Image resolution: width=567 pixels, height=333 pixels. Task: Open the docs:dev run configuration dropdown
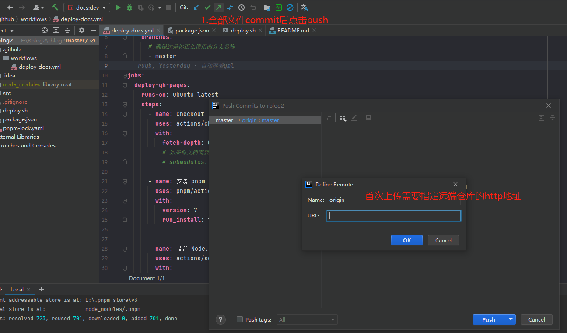tap(87, 7)
